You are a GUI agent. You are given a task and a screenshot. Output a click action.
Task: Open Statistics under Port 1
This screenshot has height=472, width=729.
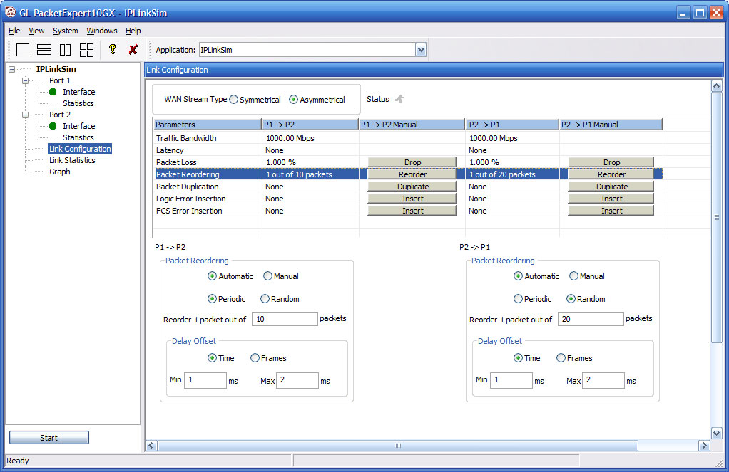(x=78, y=103)
